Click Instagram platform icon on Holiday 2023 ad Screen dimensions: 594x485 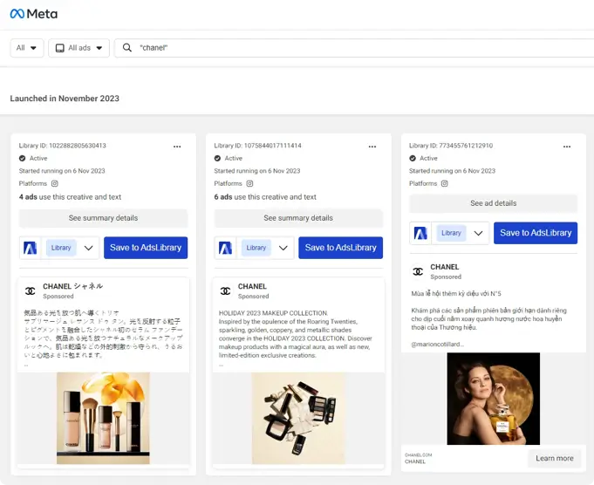tap(249, 183)
